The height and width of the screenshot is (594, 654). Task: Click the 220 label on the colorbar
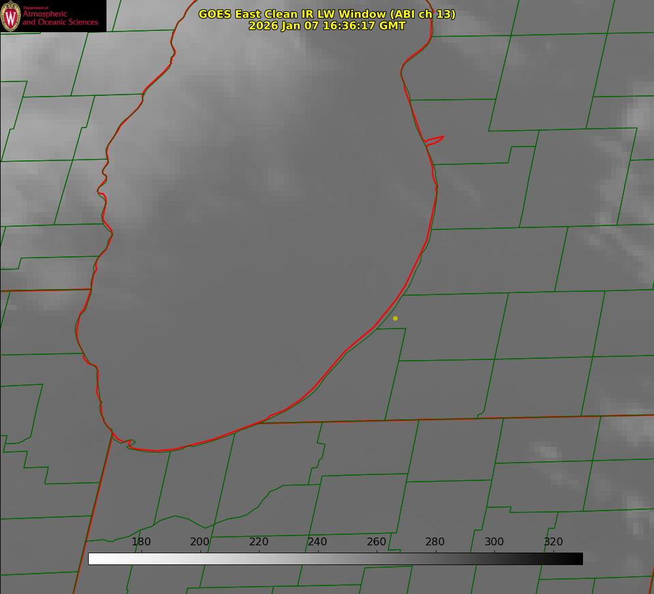(x=258, y=541)
